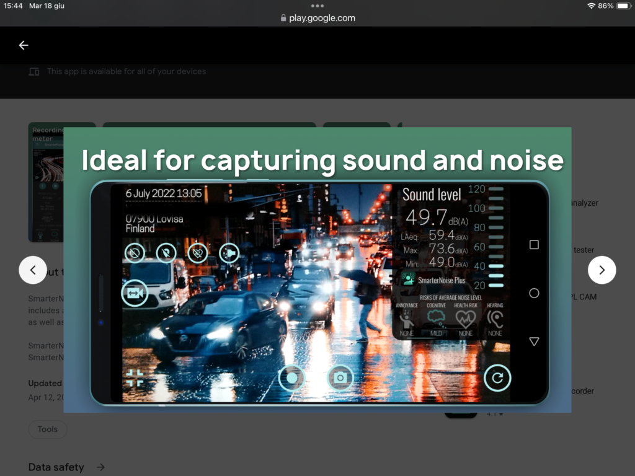Advance to the next screenshot
Viewport: 635px width, 476px height.
click(x=602, y=270)
